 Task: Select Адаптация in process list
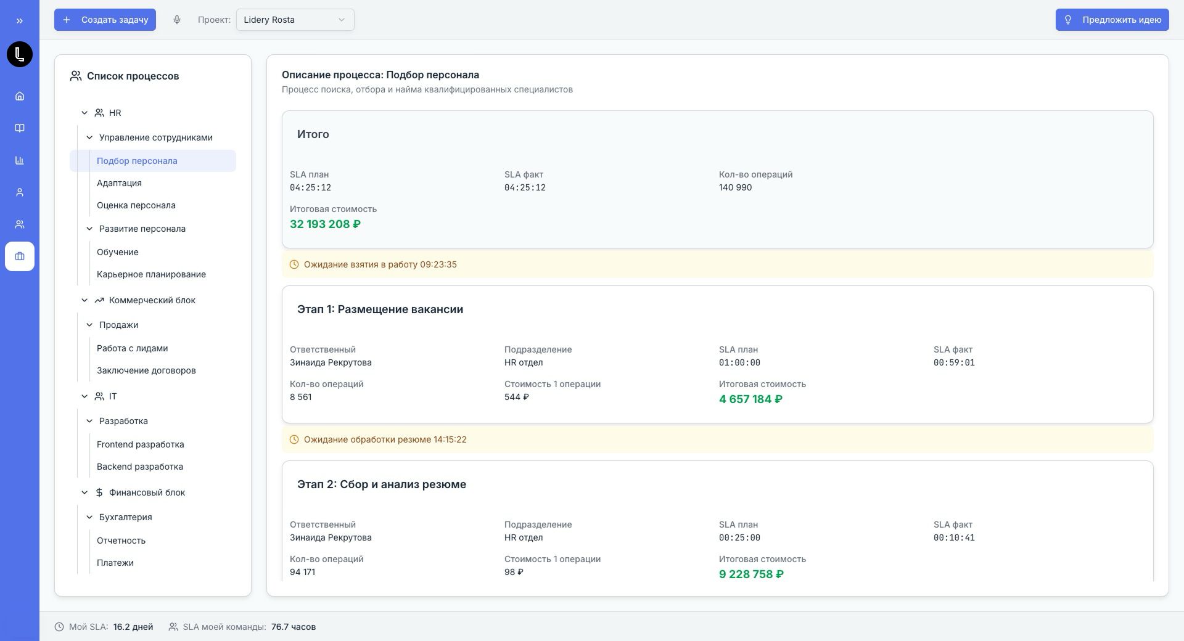[119, 183]
